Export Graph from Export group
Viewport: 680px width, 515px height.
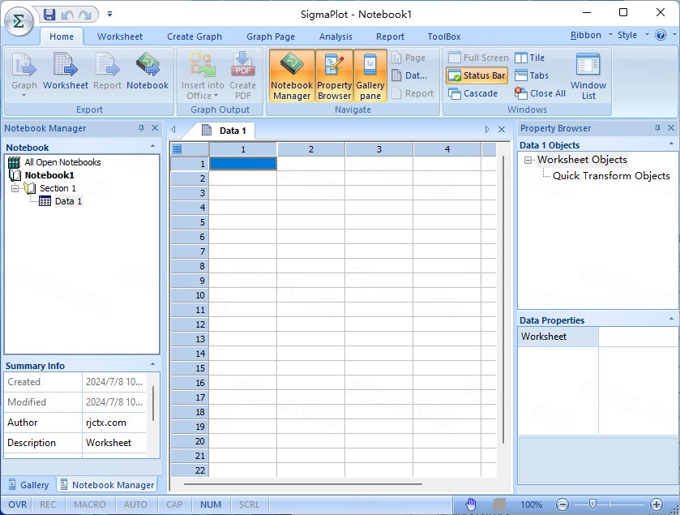(x=24, y=74)
